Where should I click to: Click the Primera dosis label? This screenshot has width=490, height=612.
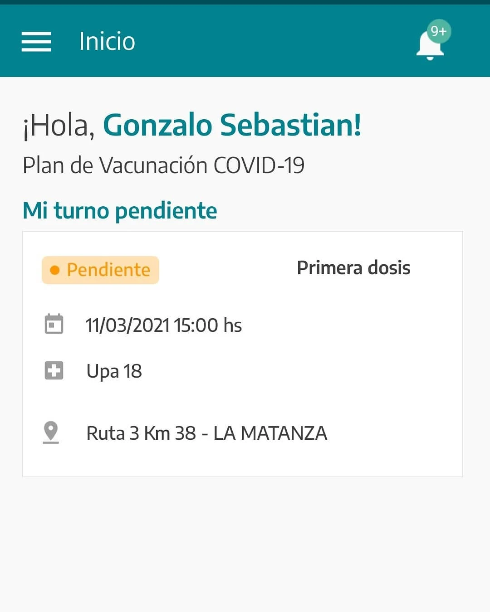(x=353, y=268)
